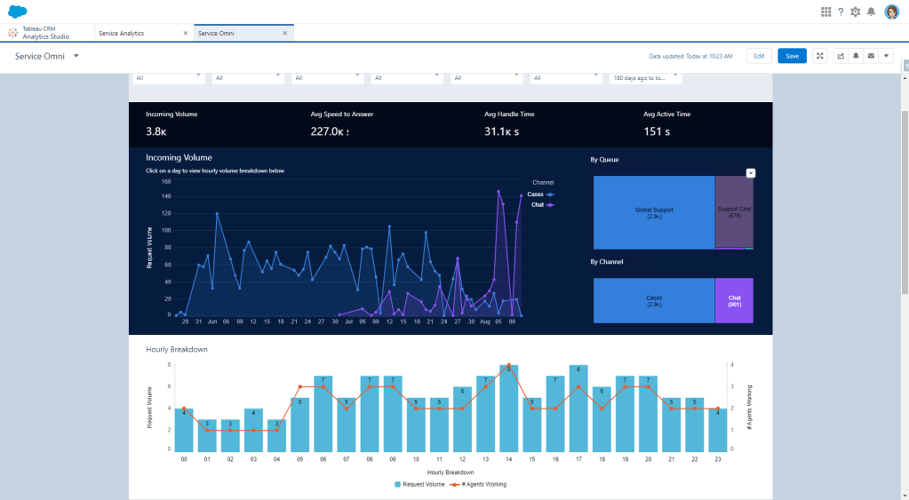Expand the Service Omni title dropdown
The width and height of the screenshot is (909, 500).
pos(76,56)
